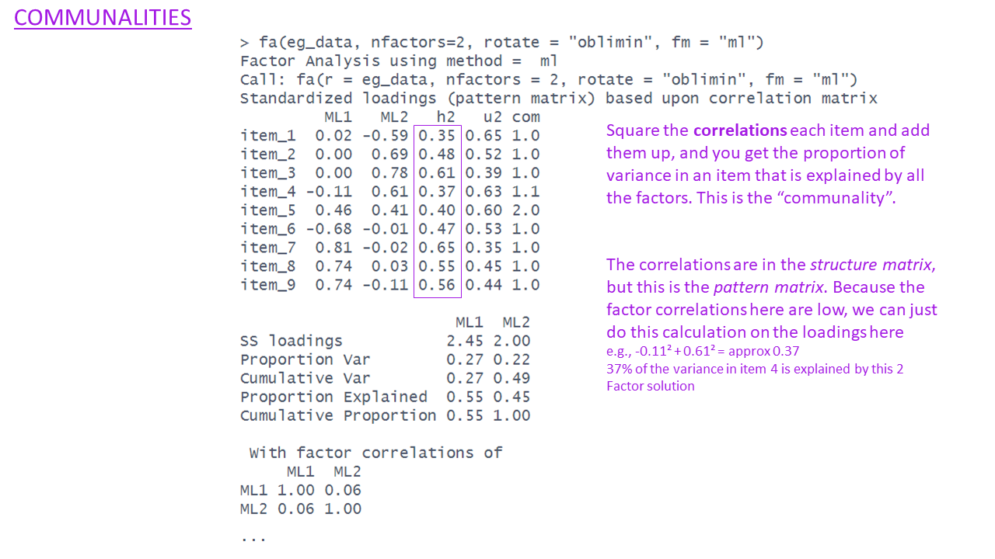Click the "With factor correlations of" heading
This screenshot has height=559, width=995.
375,453
